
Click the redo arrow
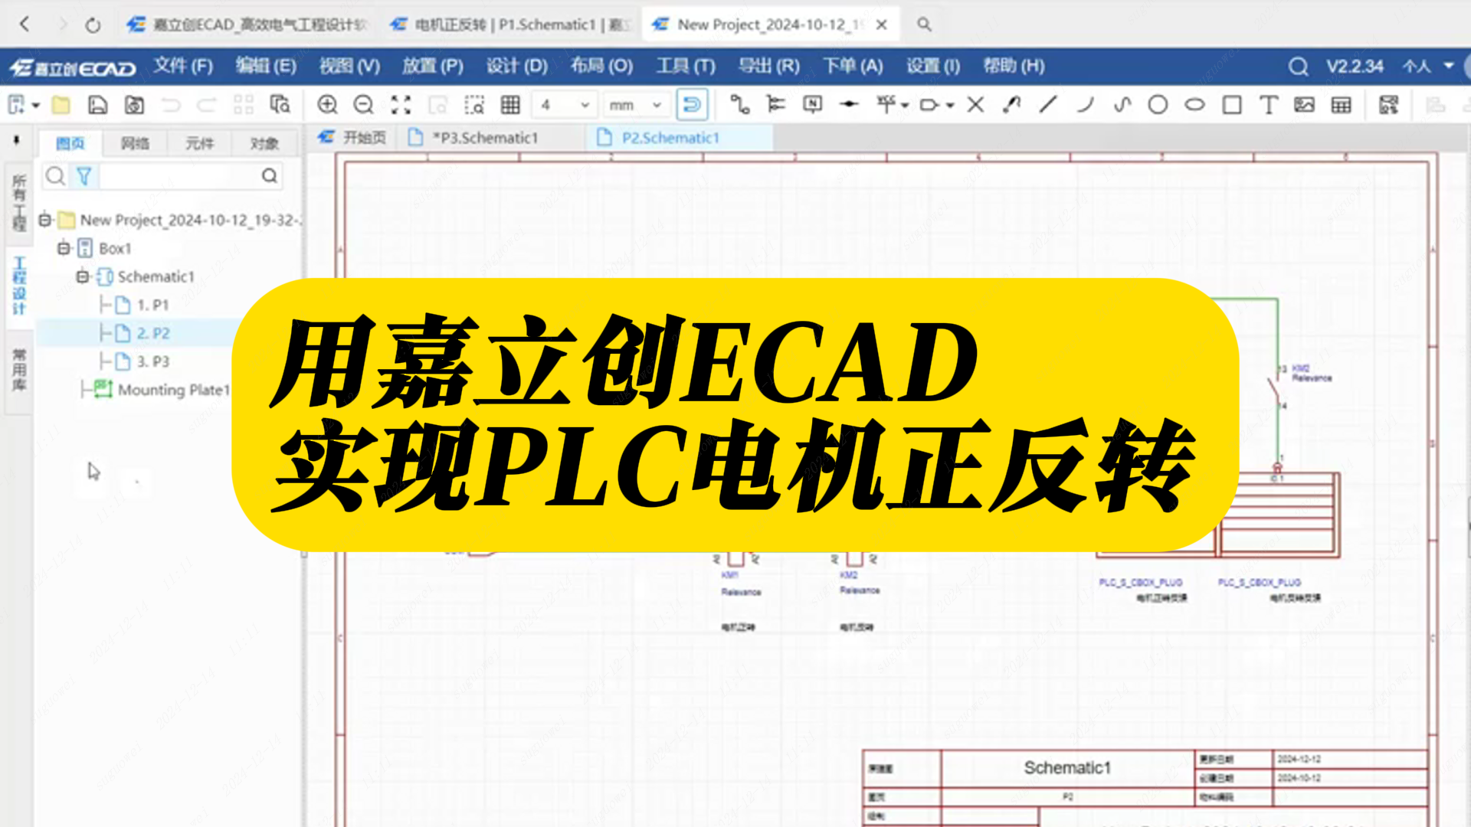pos(207,105)
